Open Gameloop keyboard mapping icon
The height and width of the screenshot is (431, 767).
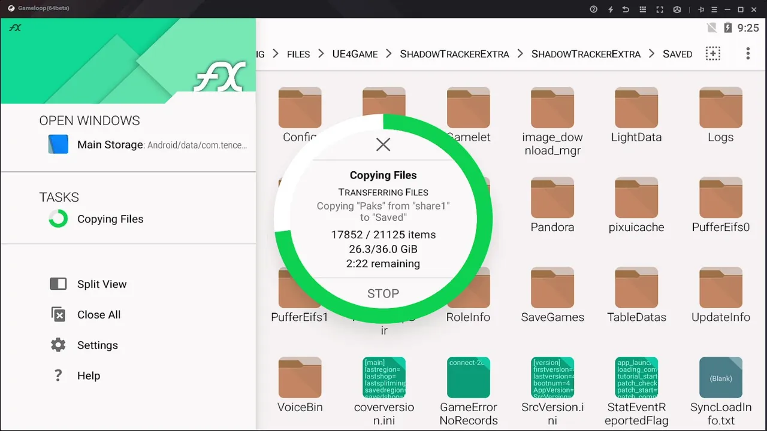[x=643, y=9]
